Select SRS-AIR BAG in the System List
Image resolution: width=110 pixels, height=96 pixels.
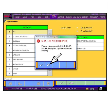(x=21, y=60)
